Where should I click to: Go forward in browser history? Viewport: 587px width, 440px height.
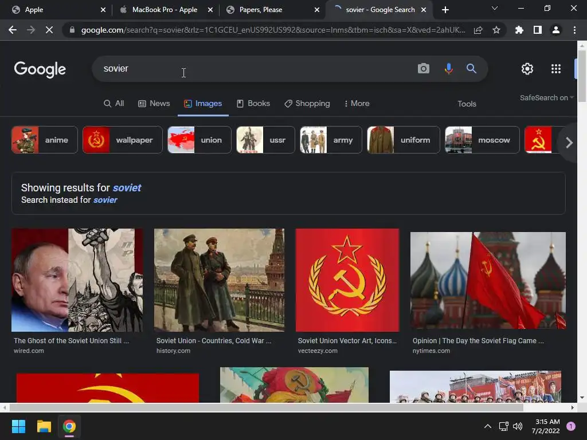pos(31,30)
